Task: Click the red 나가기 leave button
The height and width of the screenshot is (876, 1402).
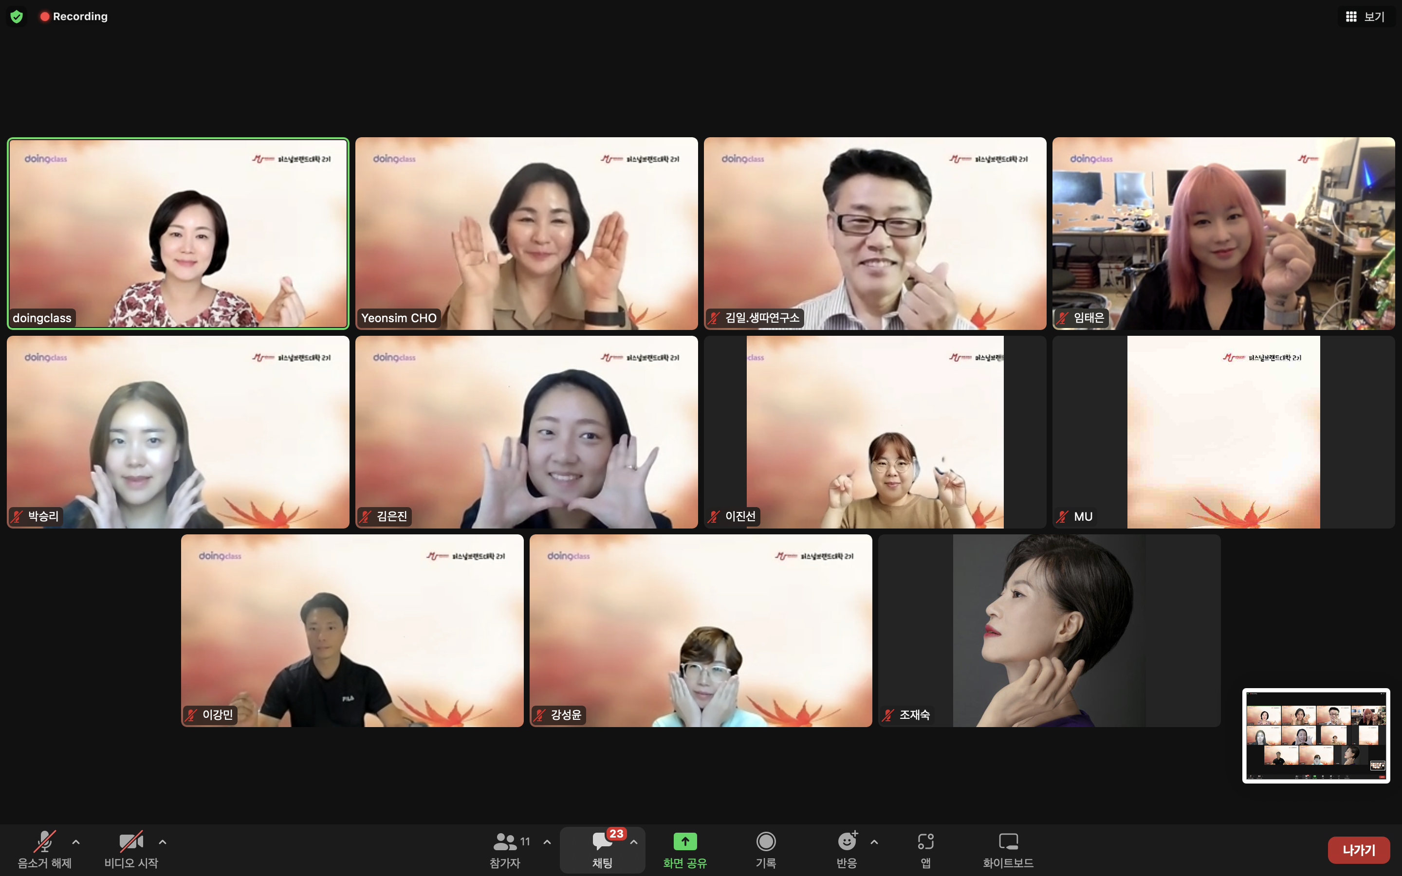Action: tap(1358, 850)
